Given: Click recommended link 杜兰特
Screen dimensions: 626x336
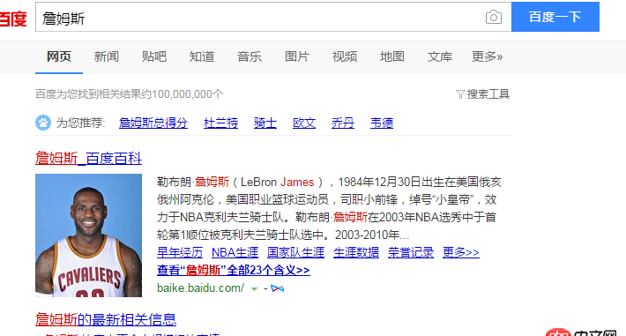Looking at the screenshot, I should point(220,123).
